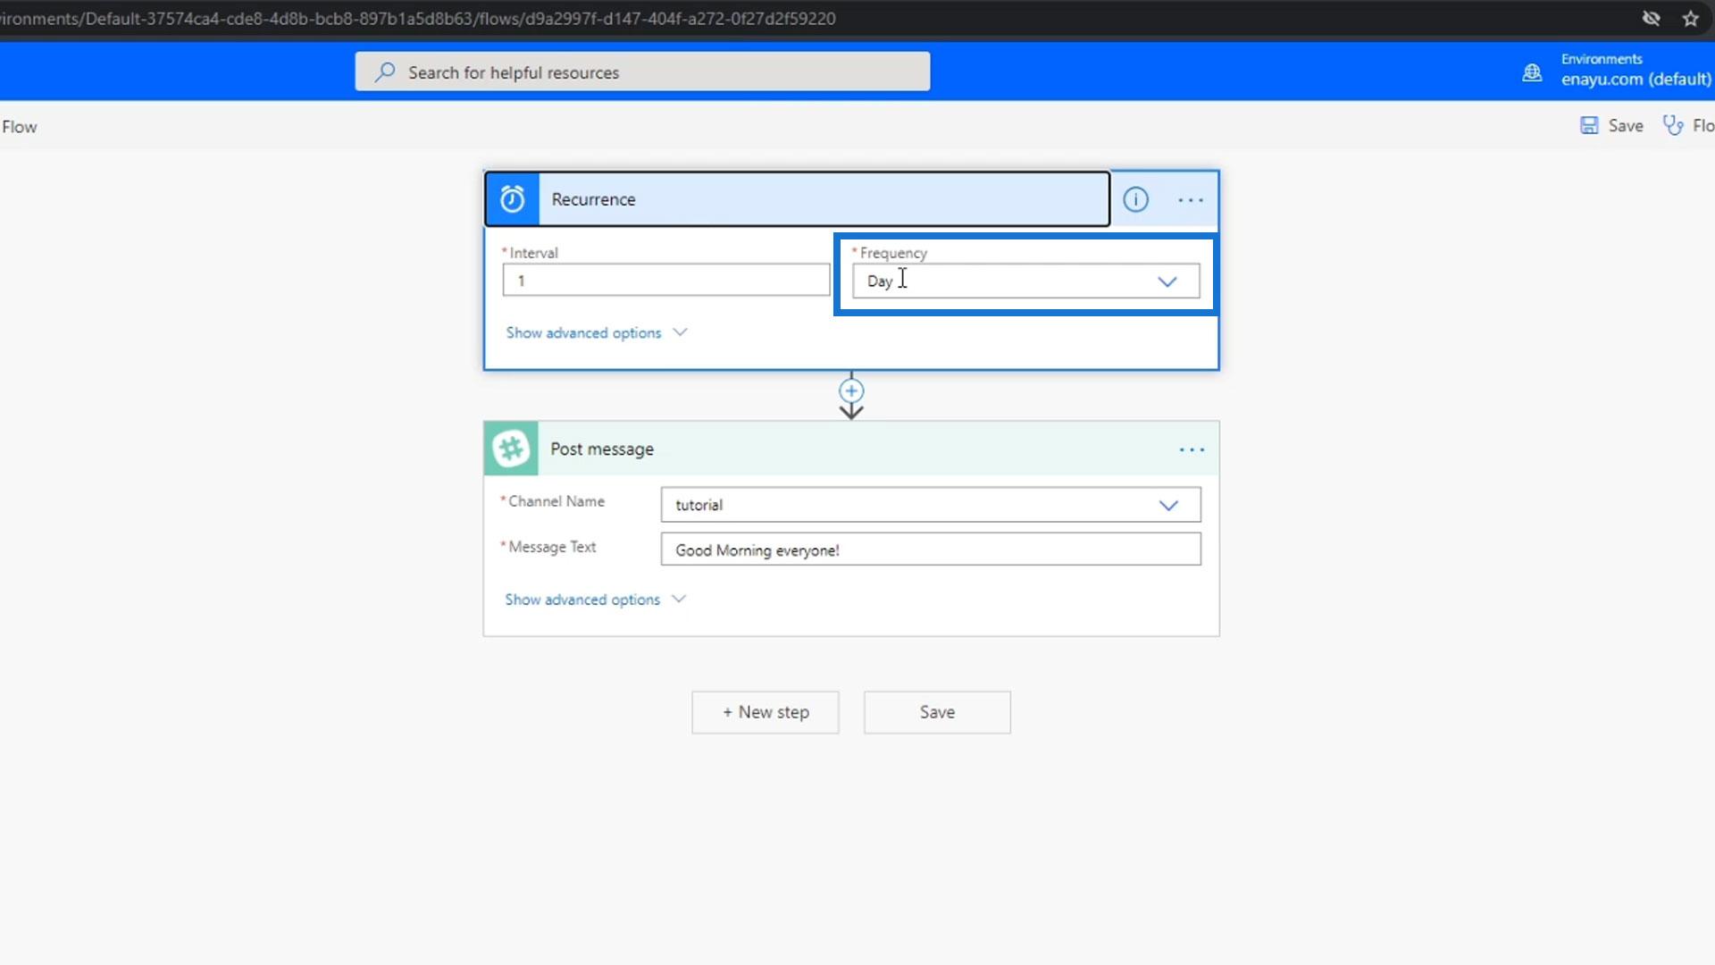This screenshot has height=965, width=1715.
Task: Click the Save icon in the top toolbar
Action: [x=1593, y=125]
